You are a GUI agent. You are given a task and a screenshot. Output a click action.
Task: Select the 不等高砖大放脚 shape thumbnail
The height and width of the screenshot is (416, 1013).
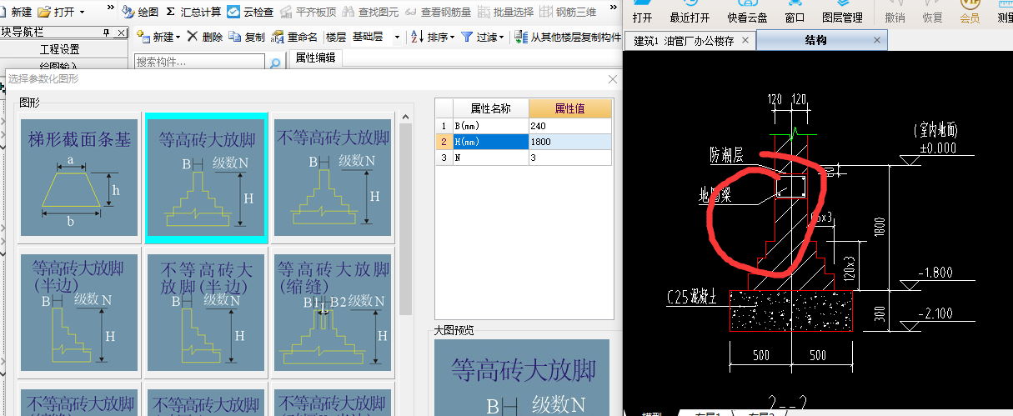coord(333,178)
